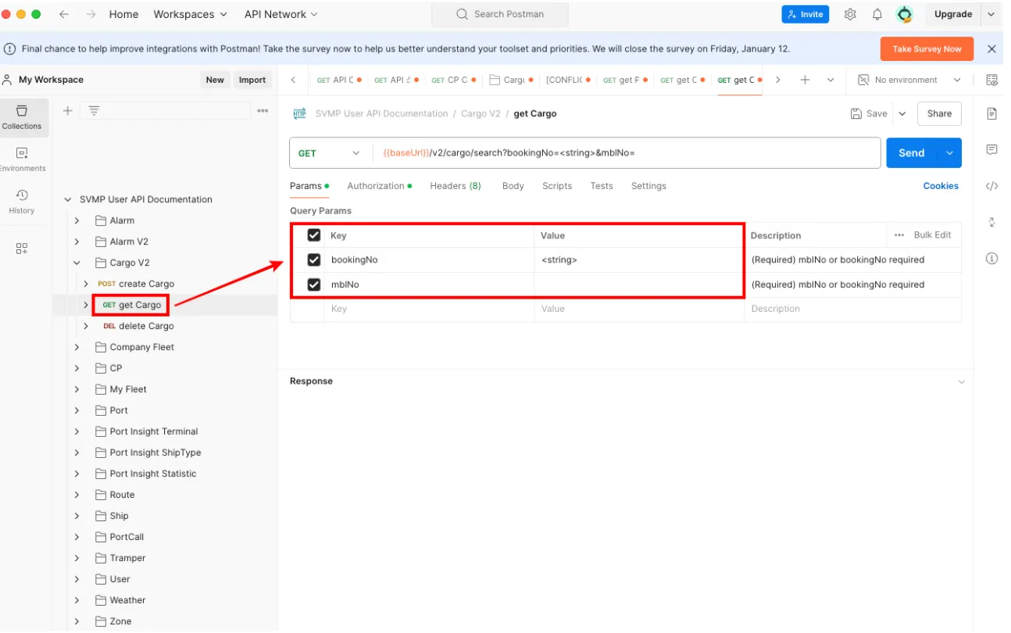This screenshot has width=1011, height=633.
Task: Open Environments in the left sidebar
Action: click(x=22, y=159)
